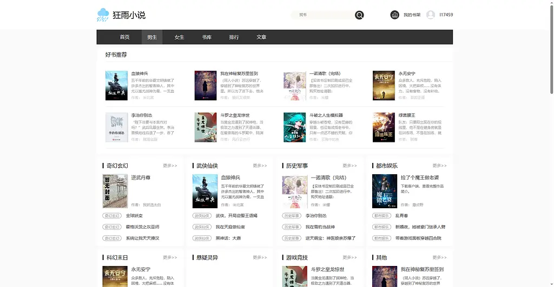Open the 斗破之人生模拟器 book cover
Screen dimensions: 554x287
(295, 127)
